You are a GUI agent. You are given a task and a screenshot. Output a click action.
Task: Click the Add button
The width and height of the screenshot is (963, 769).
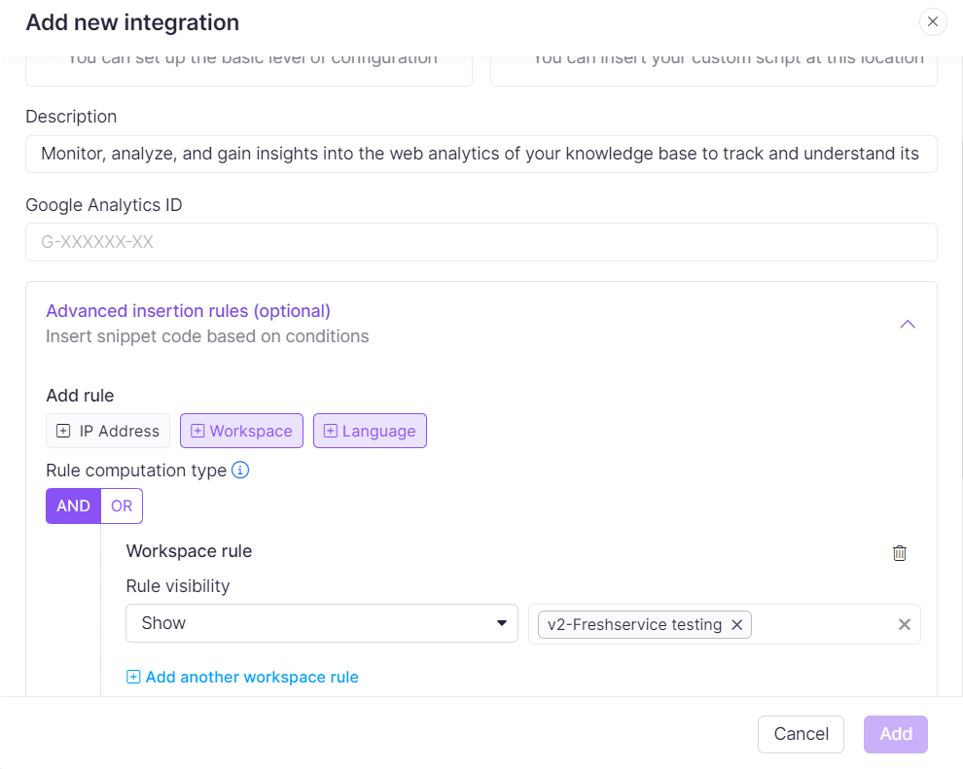click(x=896, y=734)
